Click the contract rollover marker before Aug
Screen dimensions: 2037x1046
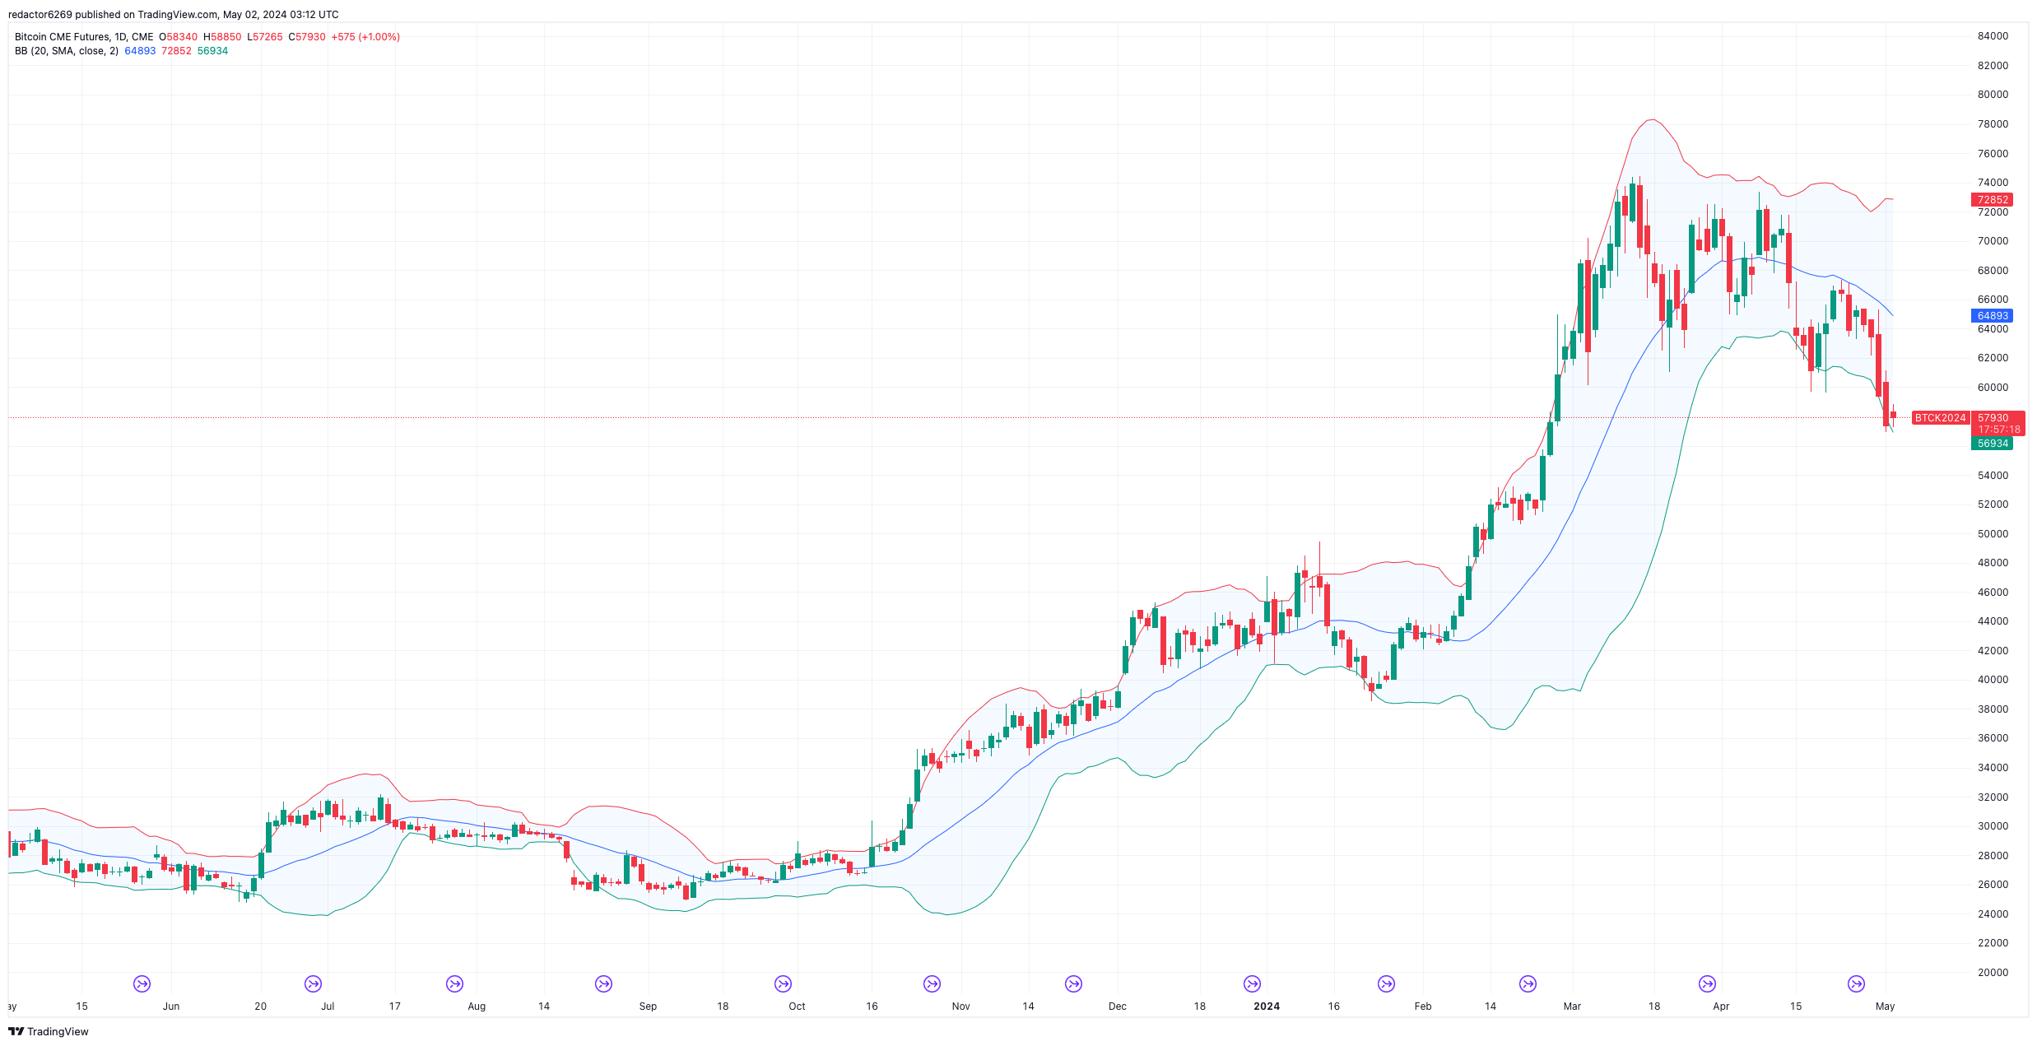click(x=454, y=983)
